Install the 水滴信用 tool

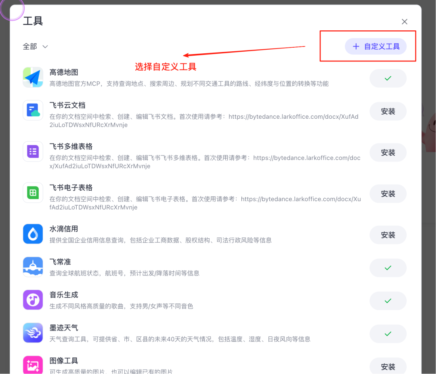click(x=388, y=235)
